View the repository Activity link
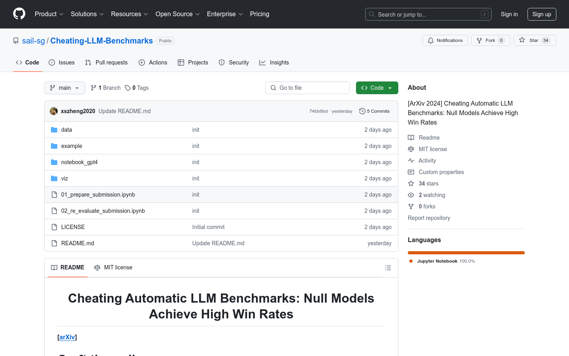The width and height of the screenshot is (569, 356). coord(422,161)
